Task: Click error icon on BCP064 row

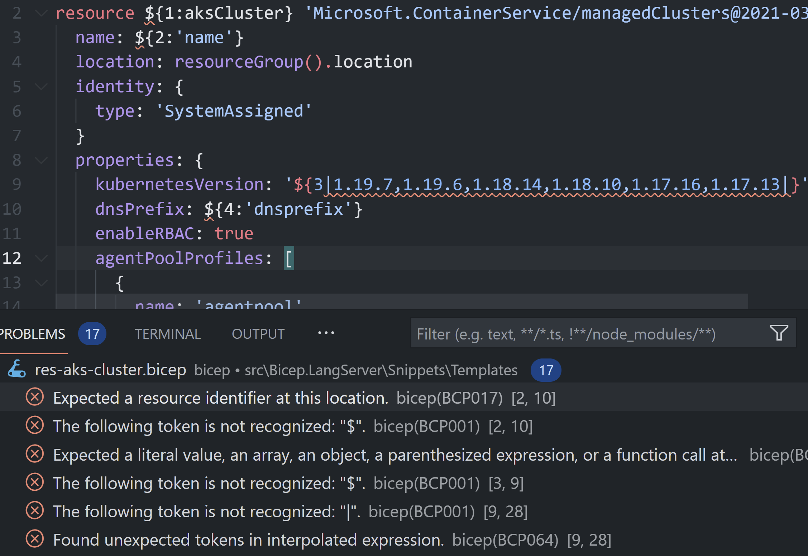Action: (35, 539)
